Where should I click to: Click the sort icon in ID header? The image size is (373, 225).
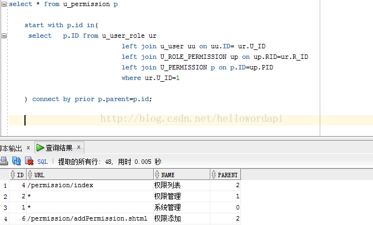tap(13, 174)
